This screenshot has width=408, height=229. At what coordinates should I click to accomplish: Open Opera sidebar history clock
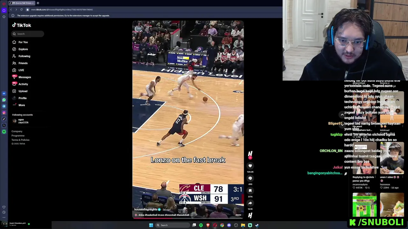4,212
